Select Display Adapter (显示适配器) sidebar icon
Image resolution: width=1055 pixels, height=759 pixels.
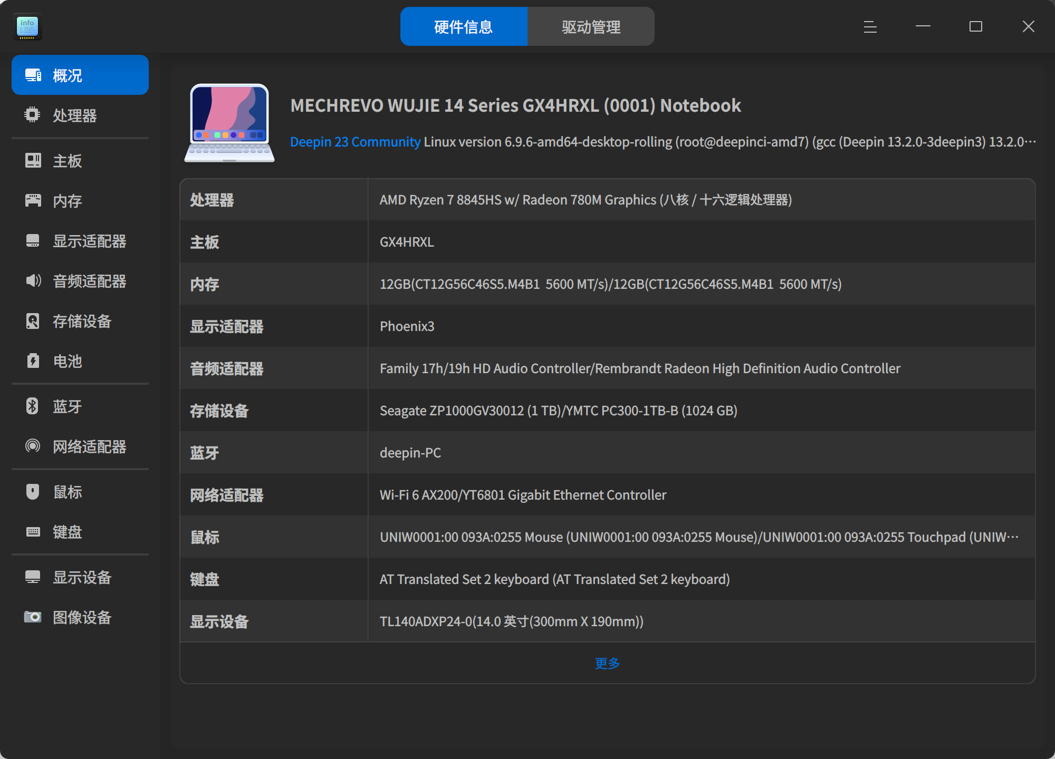pos(33,241)
